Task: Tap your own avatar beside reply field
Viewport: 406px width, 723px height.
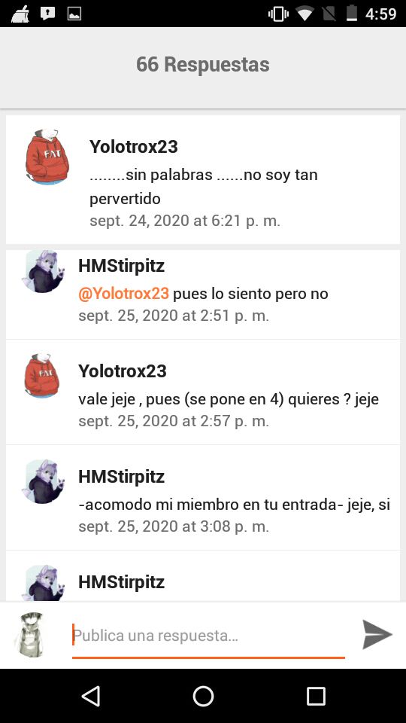Action: pos(32,634)
